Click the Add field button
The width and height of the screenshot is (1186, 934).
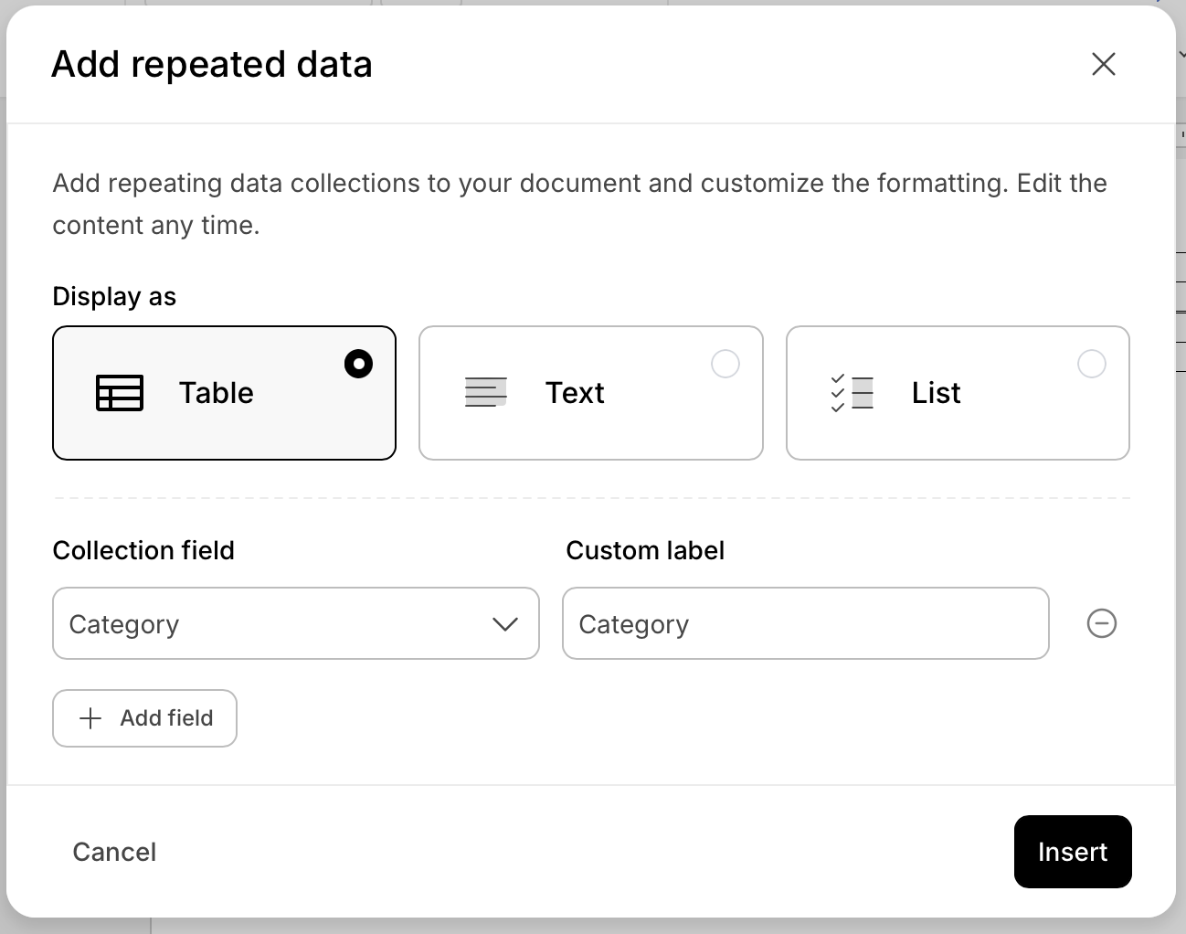(x=145, y=718)
